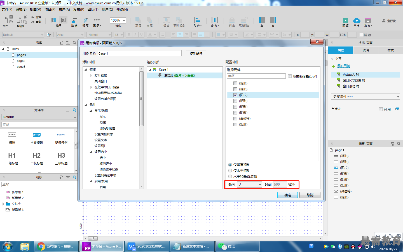Toggle the hidden (隐藏) checkbox in style bar
The image size is (403, 252).
pos(361,35)
